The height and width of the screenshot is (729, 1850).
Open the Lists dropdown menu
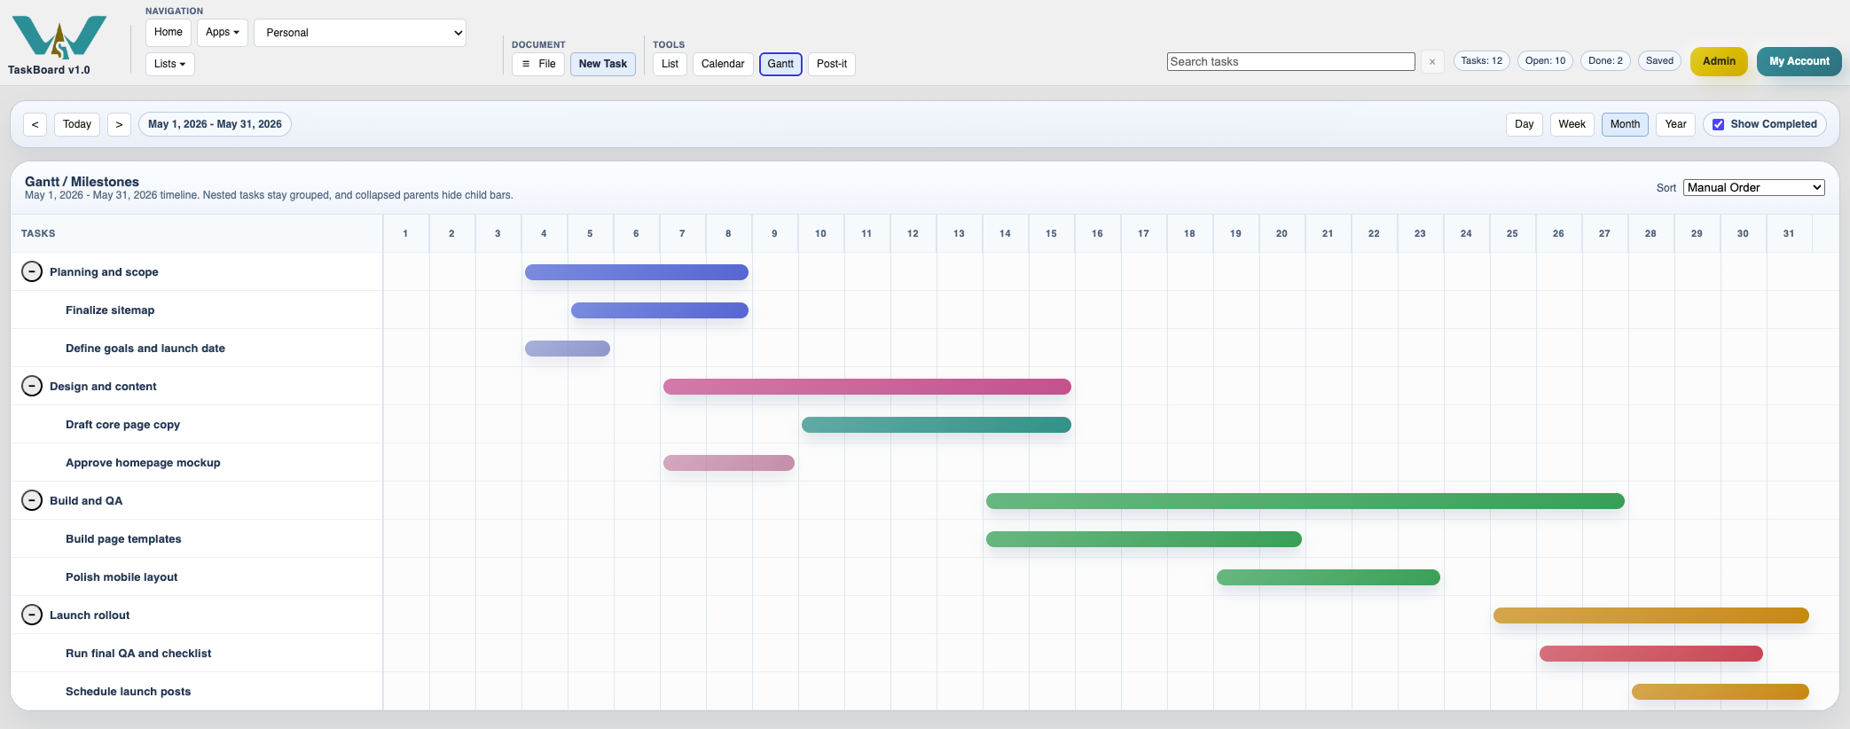[169, 64]
